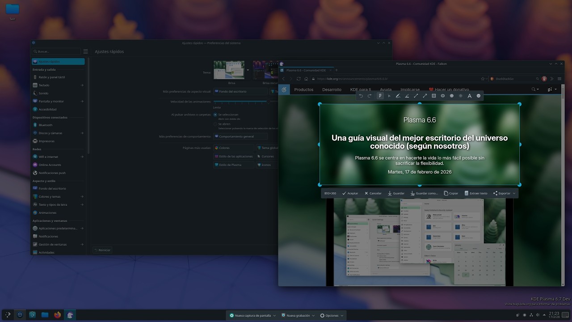The image size is (572, 322).
Task: Click the reload icon in Falkon
Action: click(299, 79)
